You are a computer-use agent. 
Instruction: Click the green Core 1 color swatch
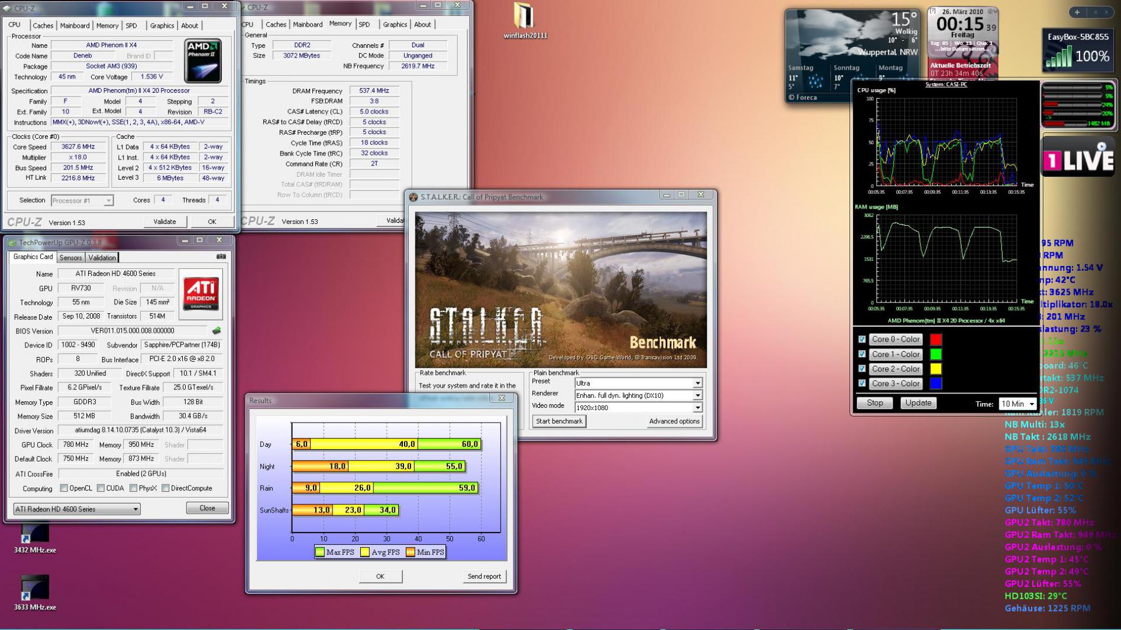coord(936,354)
